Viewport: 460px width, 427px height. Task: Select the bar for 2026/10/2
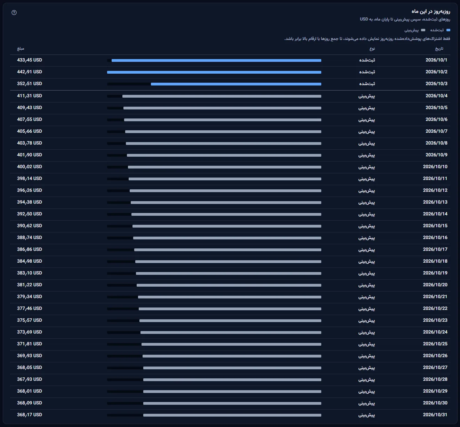(x=214, y=72)
